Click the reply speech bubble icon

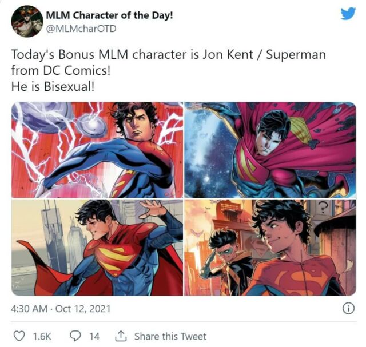click(x=76, y=336)
